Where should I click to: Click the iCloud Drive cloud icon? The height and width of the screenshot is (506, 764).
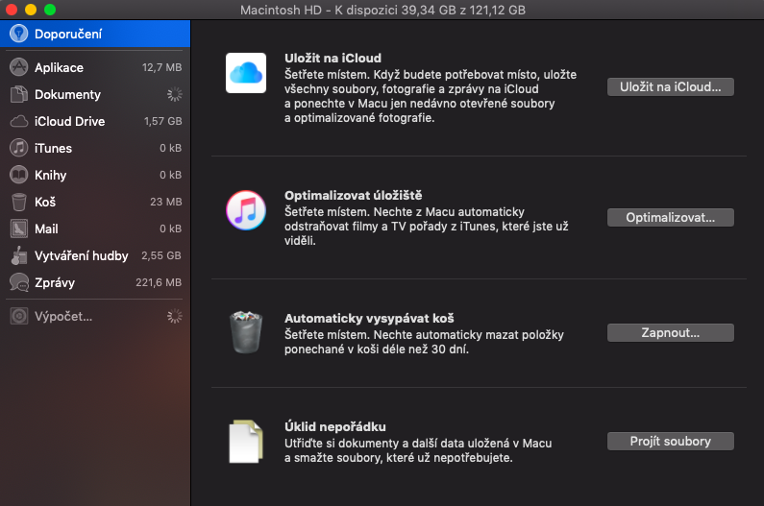tap(18, 121)
